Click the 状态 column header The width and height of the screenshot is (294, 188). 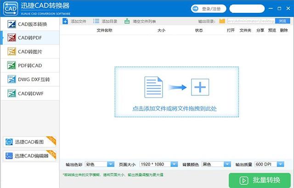199,30
